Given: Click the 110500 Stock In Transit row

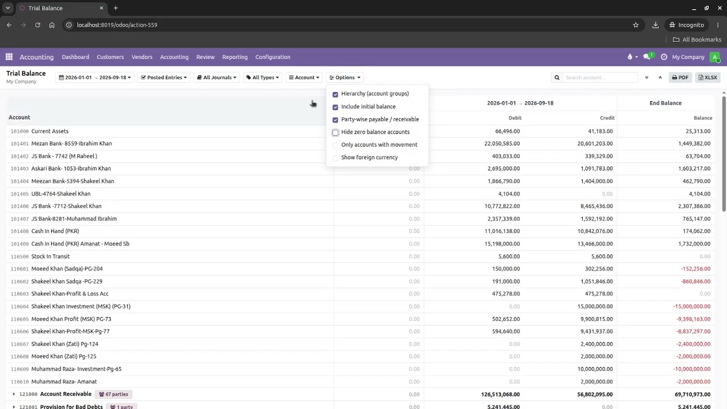Looking at the screenshot, I should click(x=361, y=256).
